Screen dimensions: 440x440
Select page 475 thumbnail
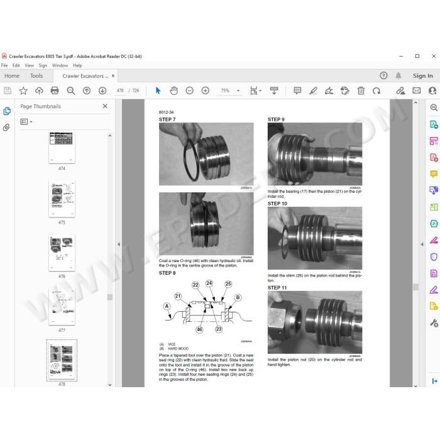(62, 199)
